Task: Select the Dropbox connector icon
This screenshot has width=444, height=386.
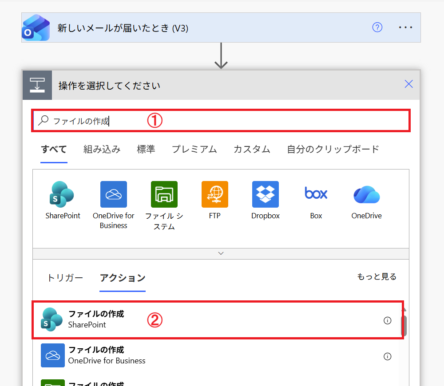Action: click(x=265, y=194)
